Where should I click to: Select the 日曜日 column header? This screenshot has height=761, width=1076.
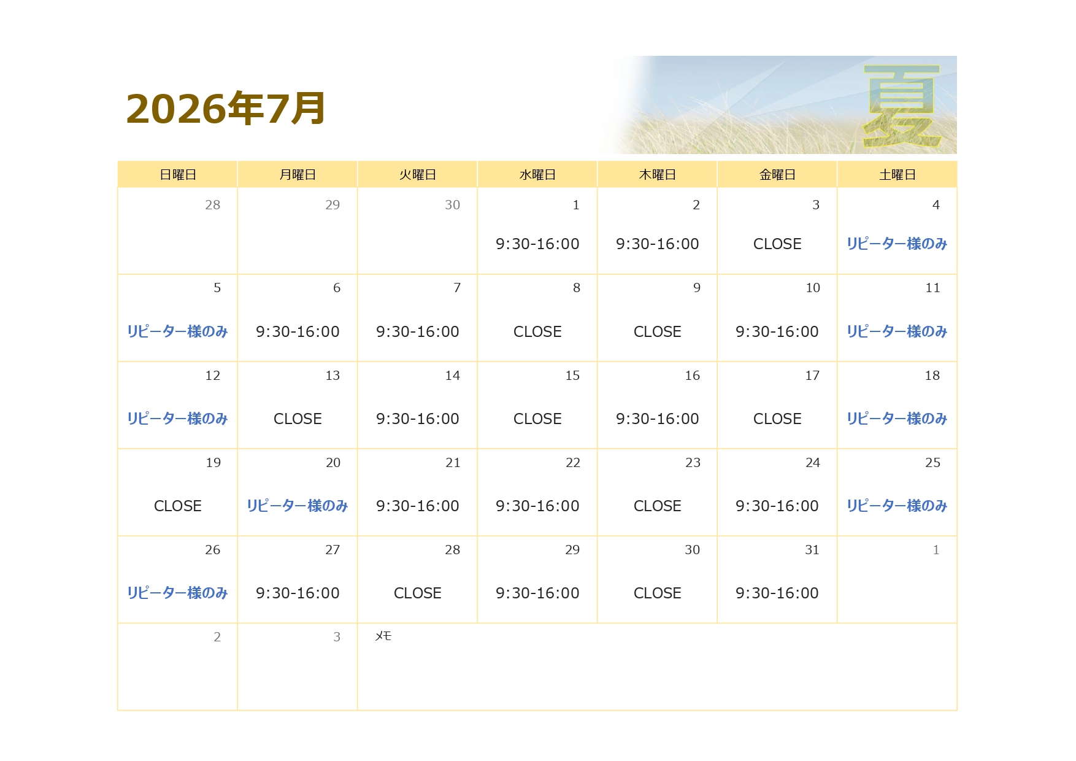(178, 175)
